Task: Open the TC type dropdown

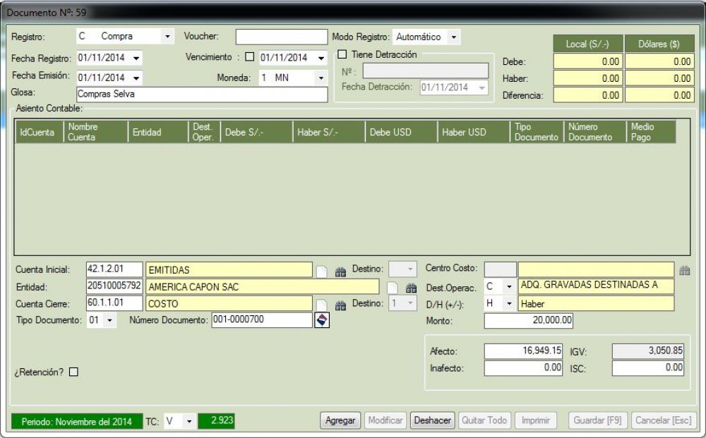Action: click(x=189, y=421)
